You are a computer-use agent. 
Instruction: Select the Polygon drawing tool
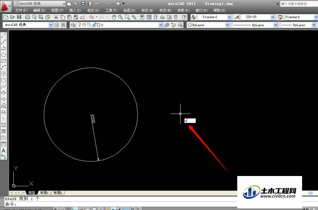point(3,55)
